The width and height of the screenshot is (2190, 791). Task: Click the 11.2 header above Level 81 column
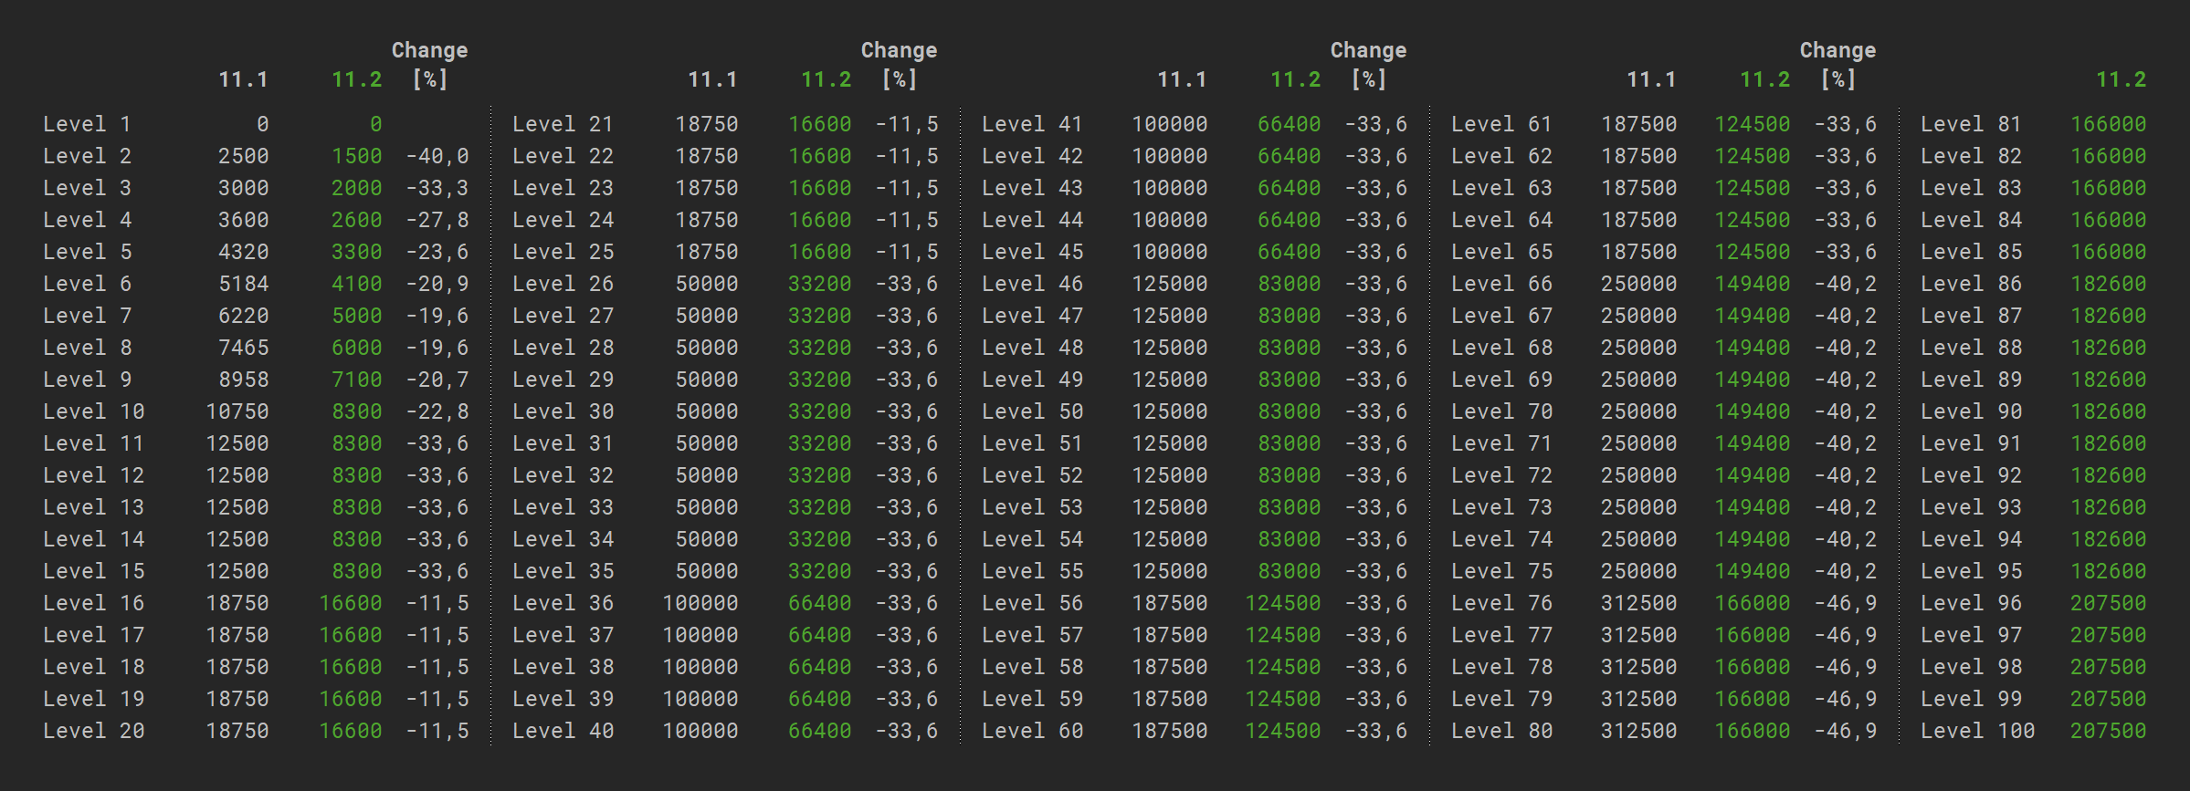pyautogui.click(x=2121, y=79)
